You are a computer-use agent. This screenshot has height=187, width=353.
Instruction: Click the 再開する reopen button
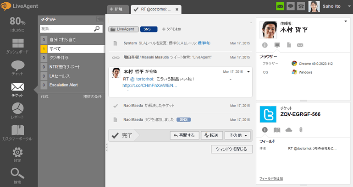[185, 135]
